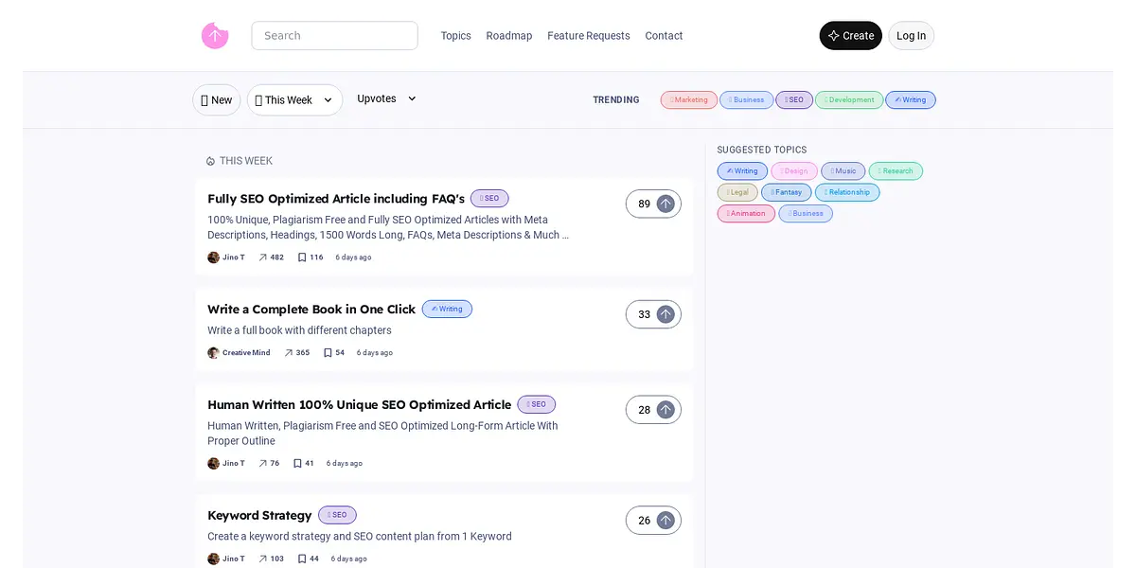Screen dimensions: 1136x568
Task: Upvote Write a Complete Book in One Click
Action: click(x=666, y=314)
